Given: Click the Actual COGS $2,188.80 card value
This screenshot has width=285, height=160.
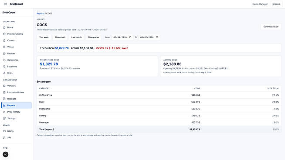Looking at the screenshot, I should (x=172, y=64).
